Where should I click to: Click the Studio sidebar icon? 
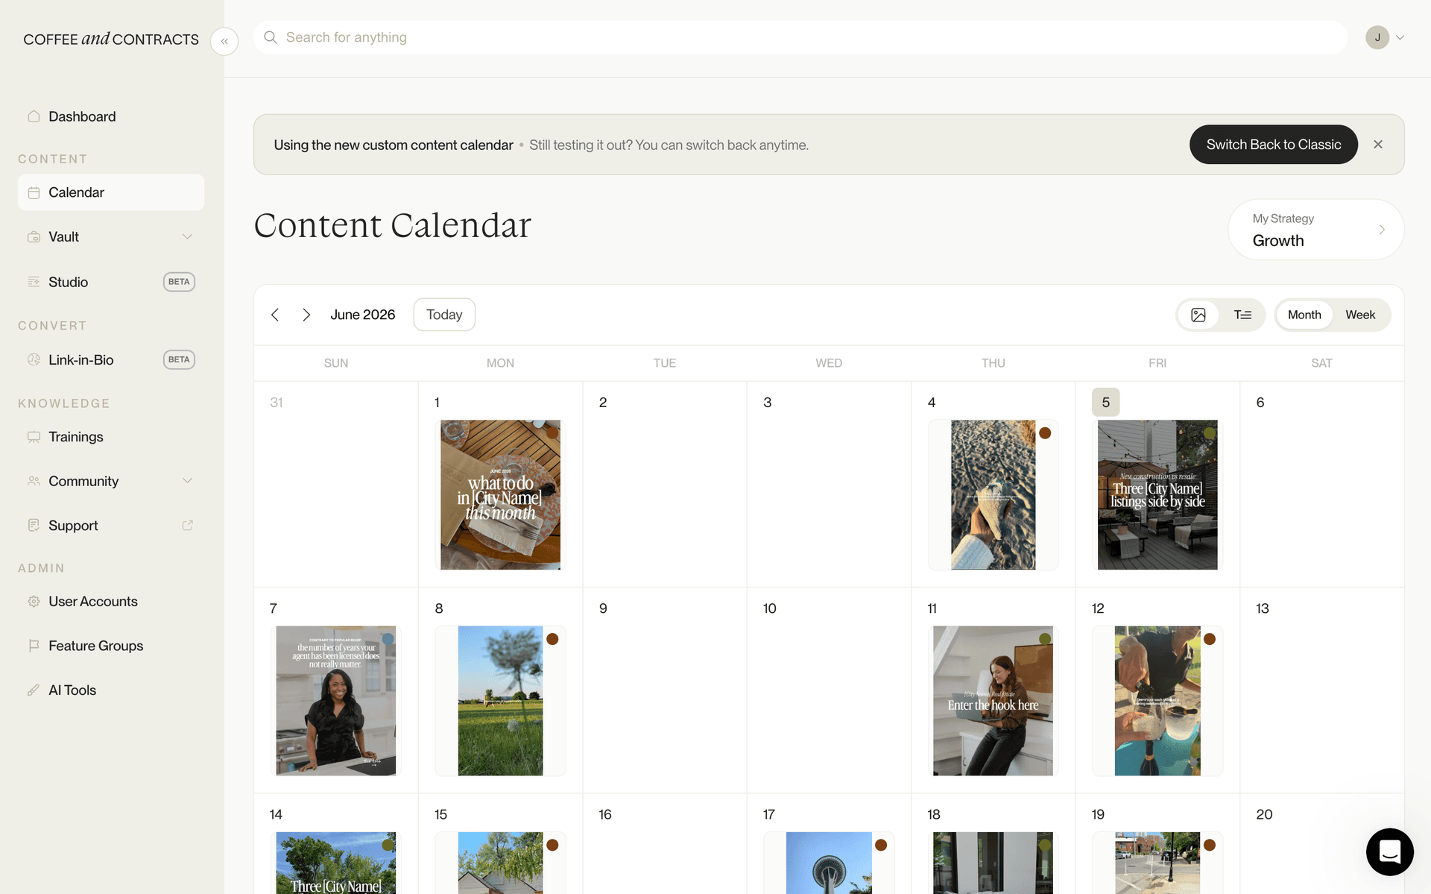coord(34,282)
